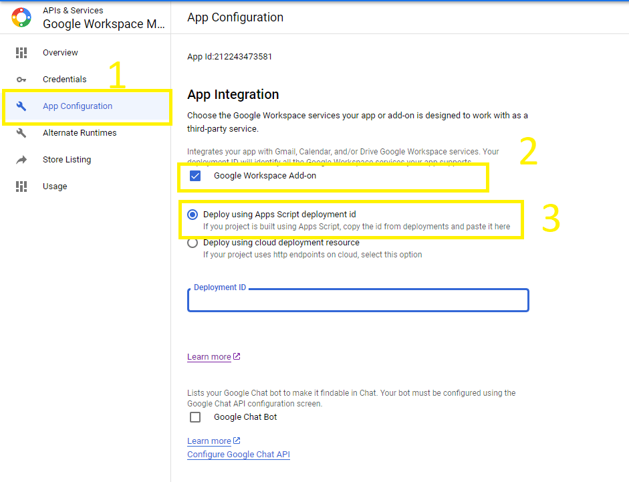This screenshot has height=482, width=629.
Task: Choose Deploy using cloud deployment resource
Action: click(193, 243)
